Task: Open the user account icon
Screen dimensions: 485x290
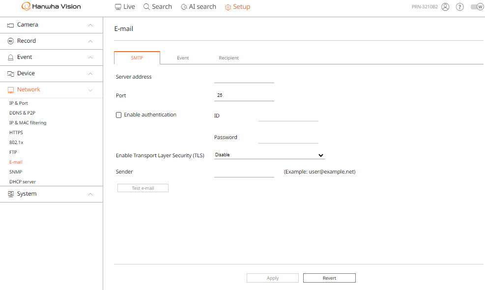Action: 445,7
